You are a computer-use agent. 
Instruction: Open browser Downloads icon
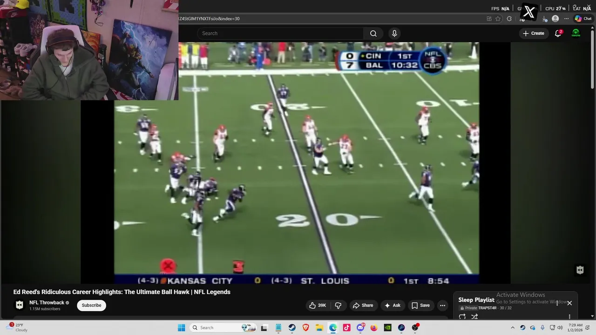pos(544,19)
